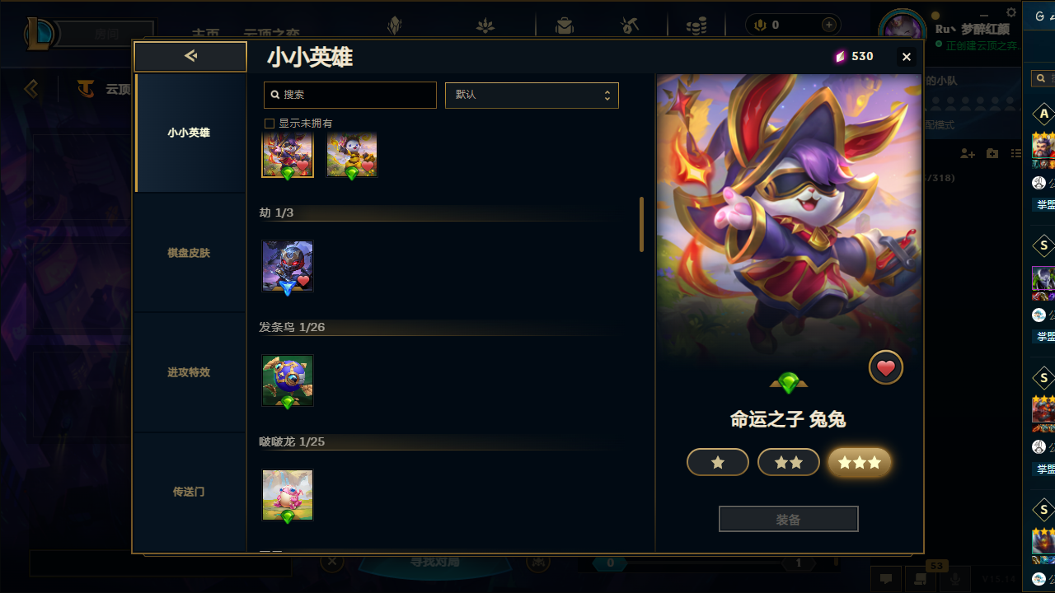Click the purple currency icon showing 530
This screenshot has width=1055, height=593.
tap(840, 57)
